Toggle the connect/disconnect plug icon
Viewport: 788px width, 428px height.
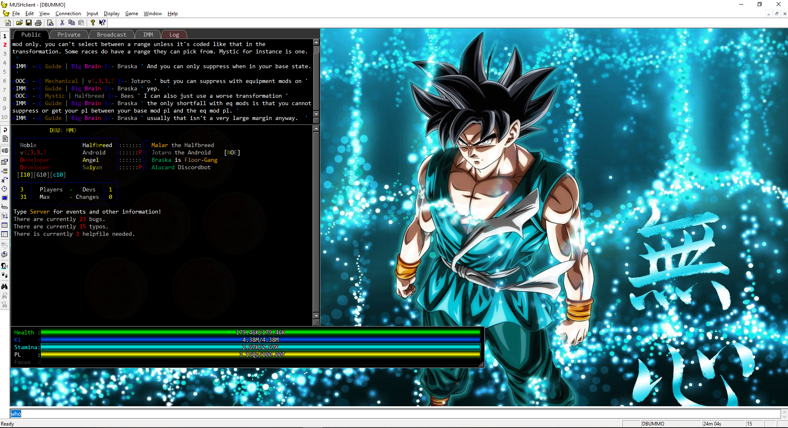[5, 151]
